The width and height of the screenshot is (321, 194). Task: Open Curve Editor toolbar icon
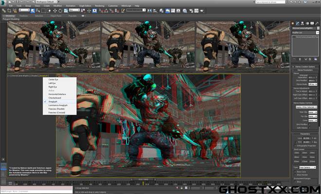[173, 11]
